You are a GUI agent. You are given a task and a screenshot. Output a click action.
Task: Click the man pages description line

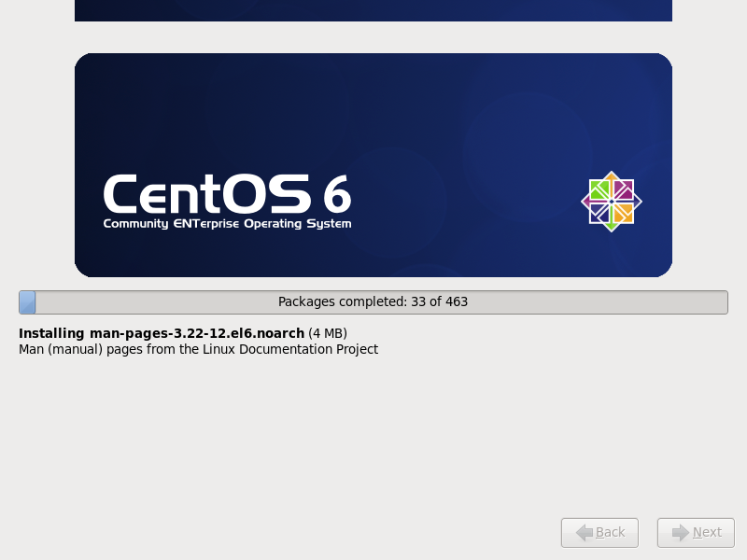(x=198, y=349)
